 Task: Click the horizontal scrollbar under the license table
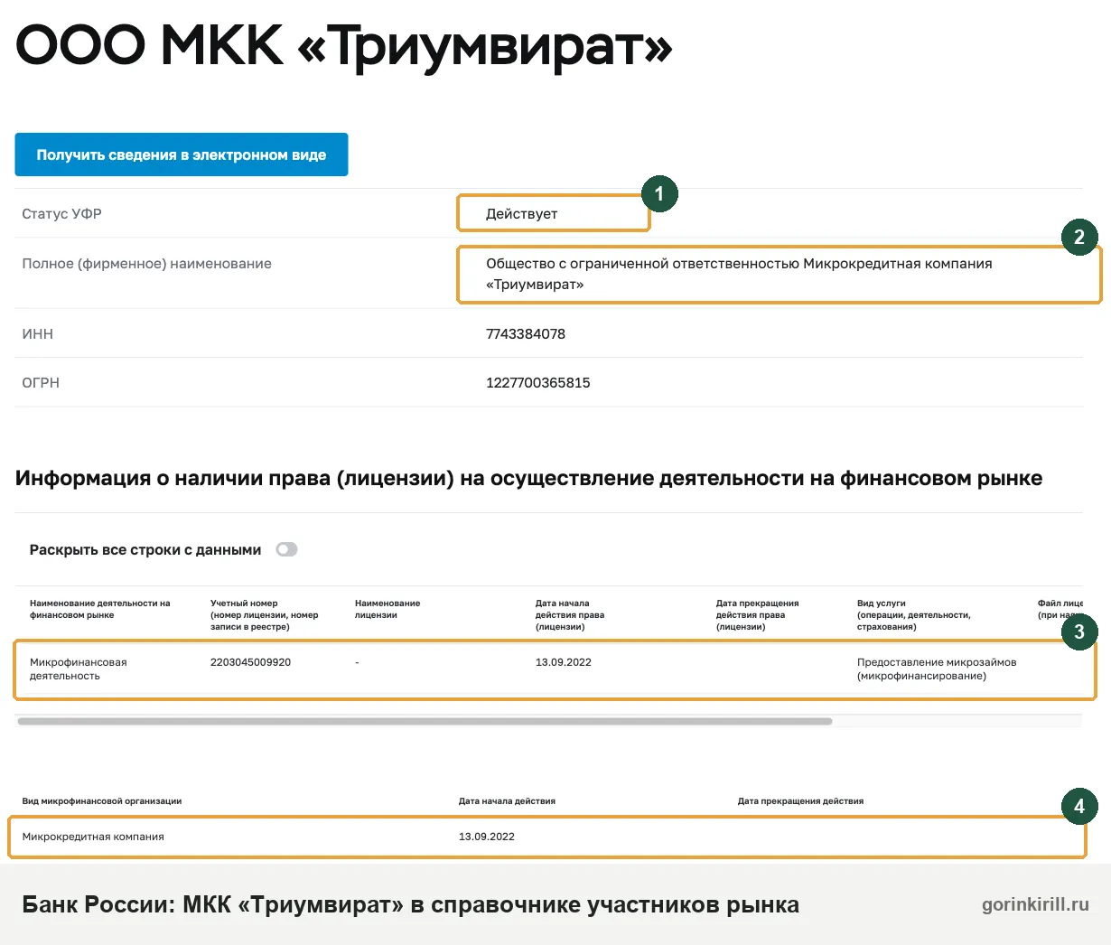pos(425,721)
